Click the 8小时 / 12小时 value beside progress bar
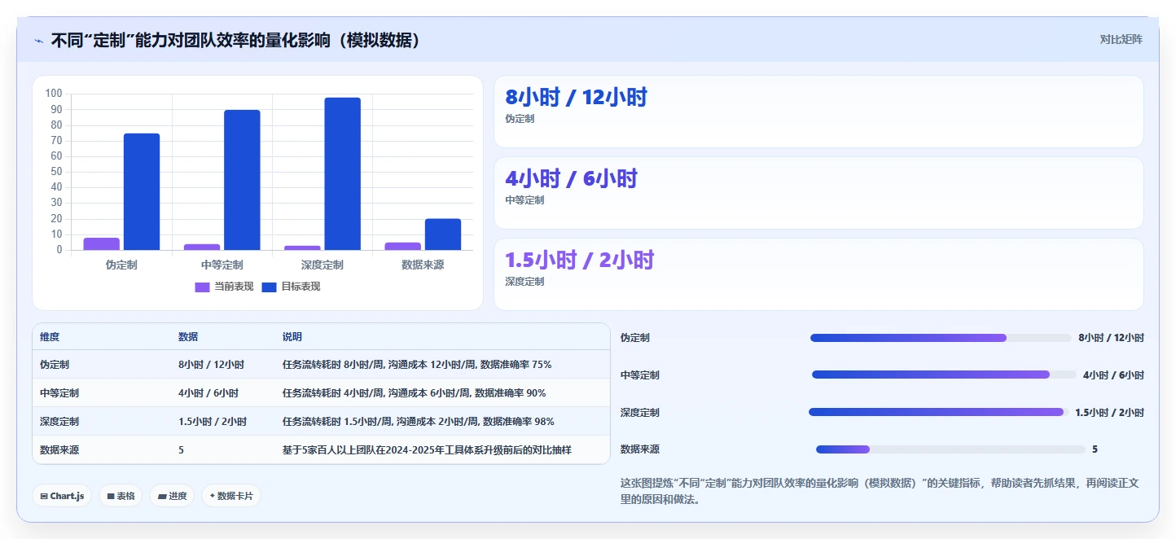This screenshot has width=1176, height=539. (1111, 338)
